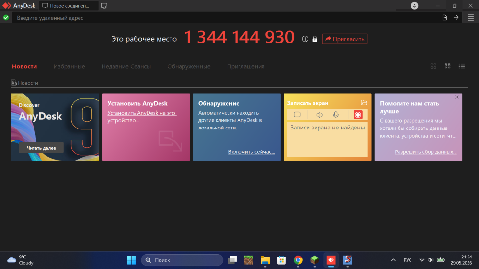
Task: Click the Читать далее button
Action: 41,148
